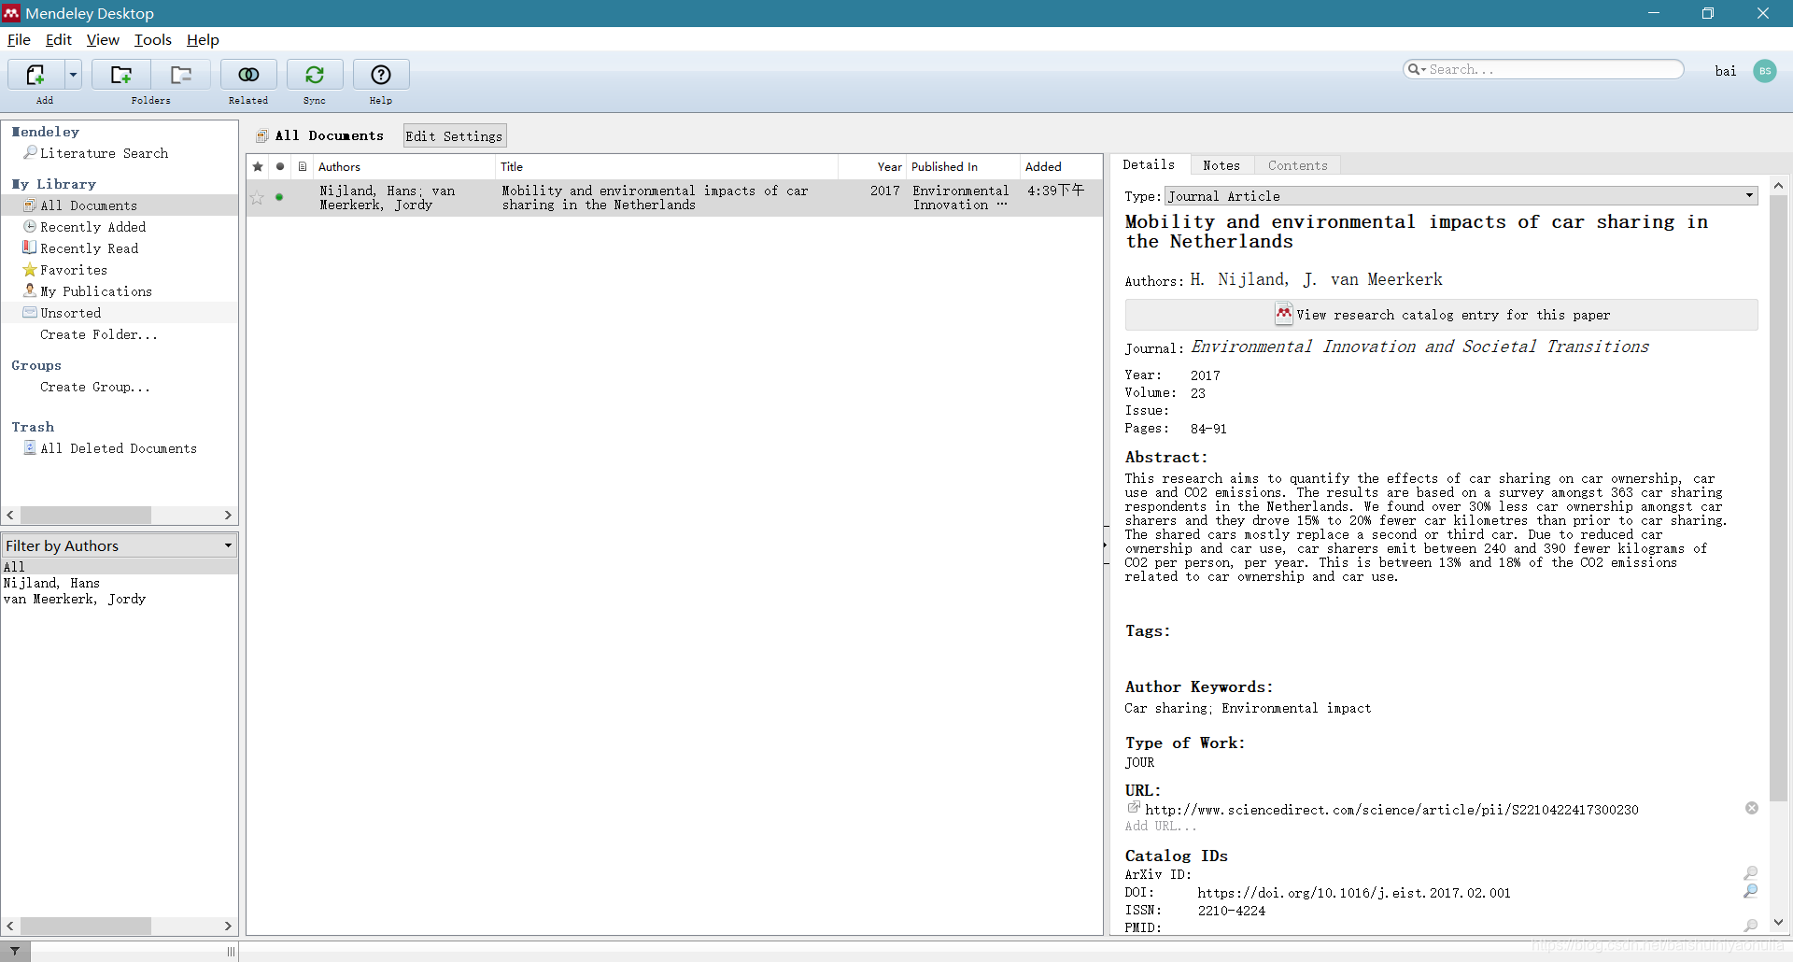Click the details panel collapse handle arrow
The height and width of the screenshot is (962, 1793).
tap(1106, 545)
